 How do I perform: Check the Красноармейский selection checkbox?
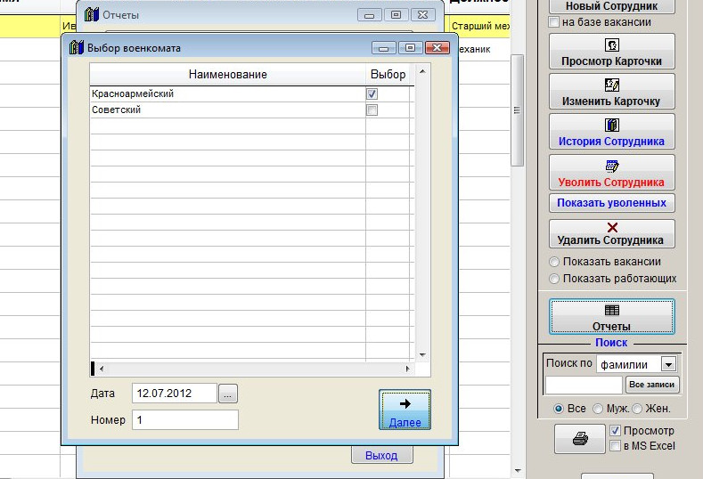coord(372,94)
